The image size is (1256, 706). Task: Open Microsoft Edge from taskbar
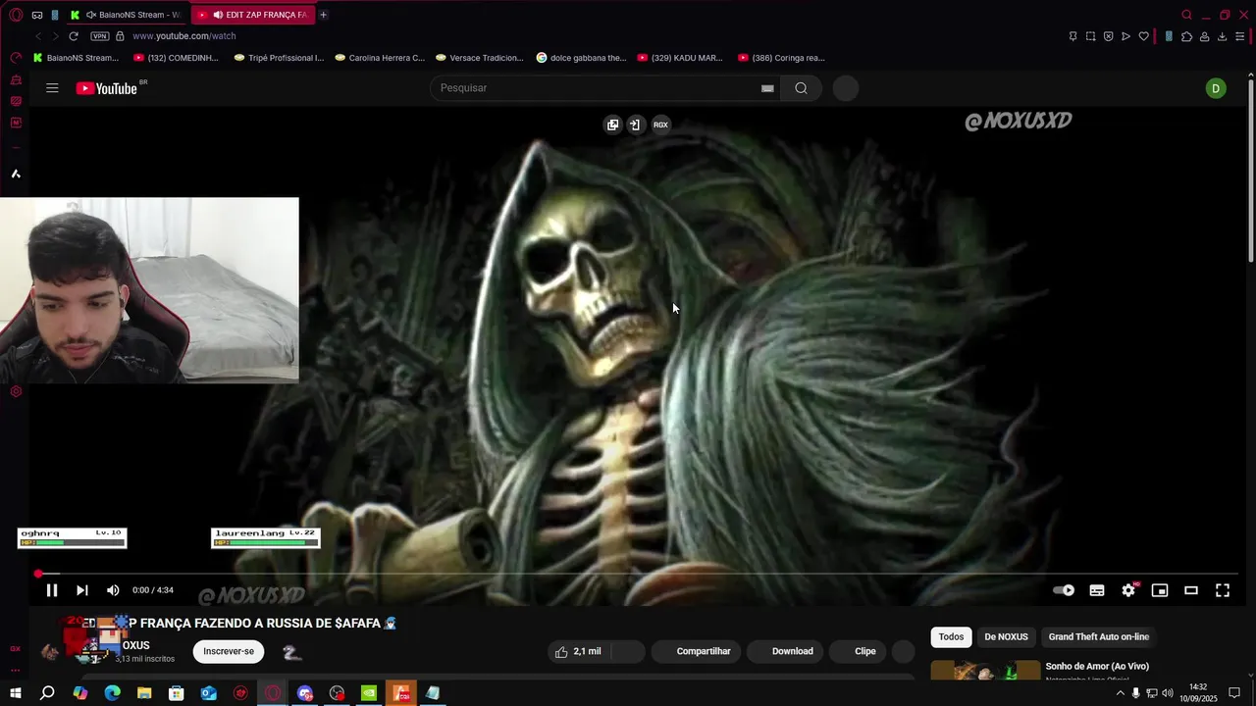112,693
